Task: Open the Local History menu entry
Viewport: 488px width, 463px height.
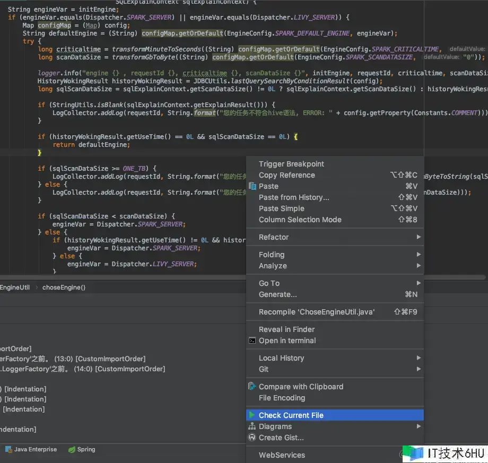Action: coord(335,358)
